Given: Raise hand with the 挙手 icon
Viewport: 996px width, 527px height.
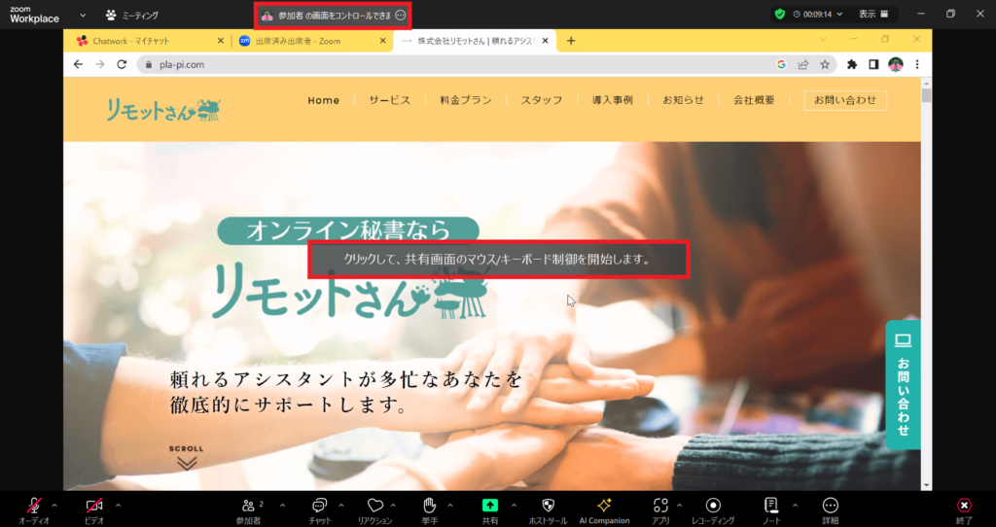Looking at the screenshot, I should point(430,506).
